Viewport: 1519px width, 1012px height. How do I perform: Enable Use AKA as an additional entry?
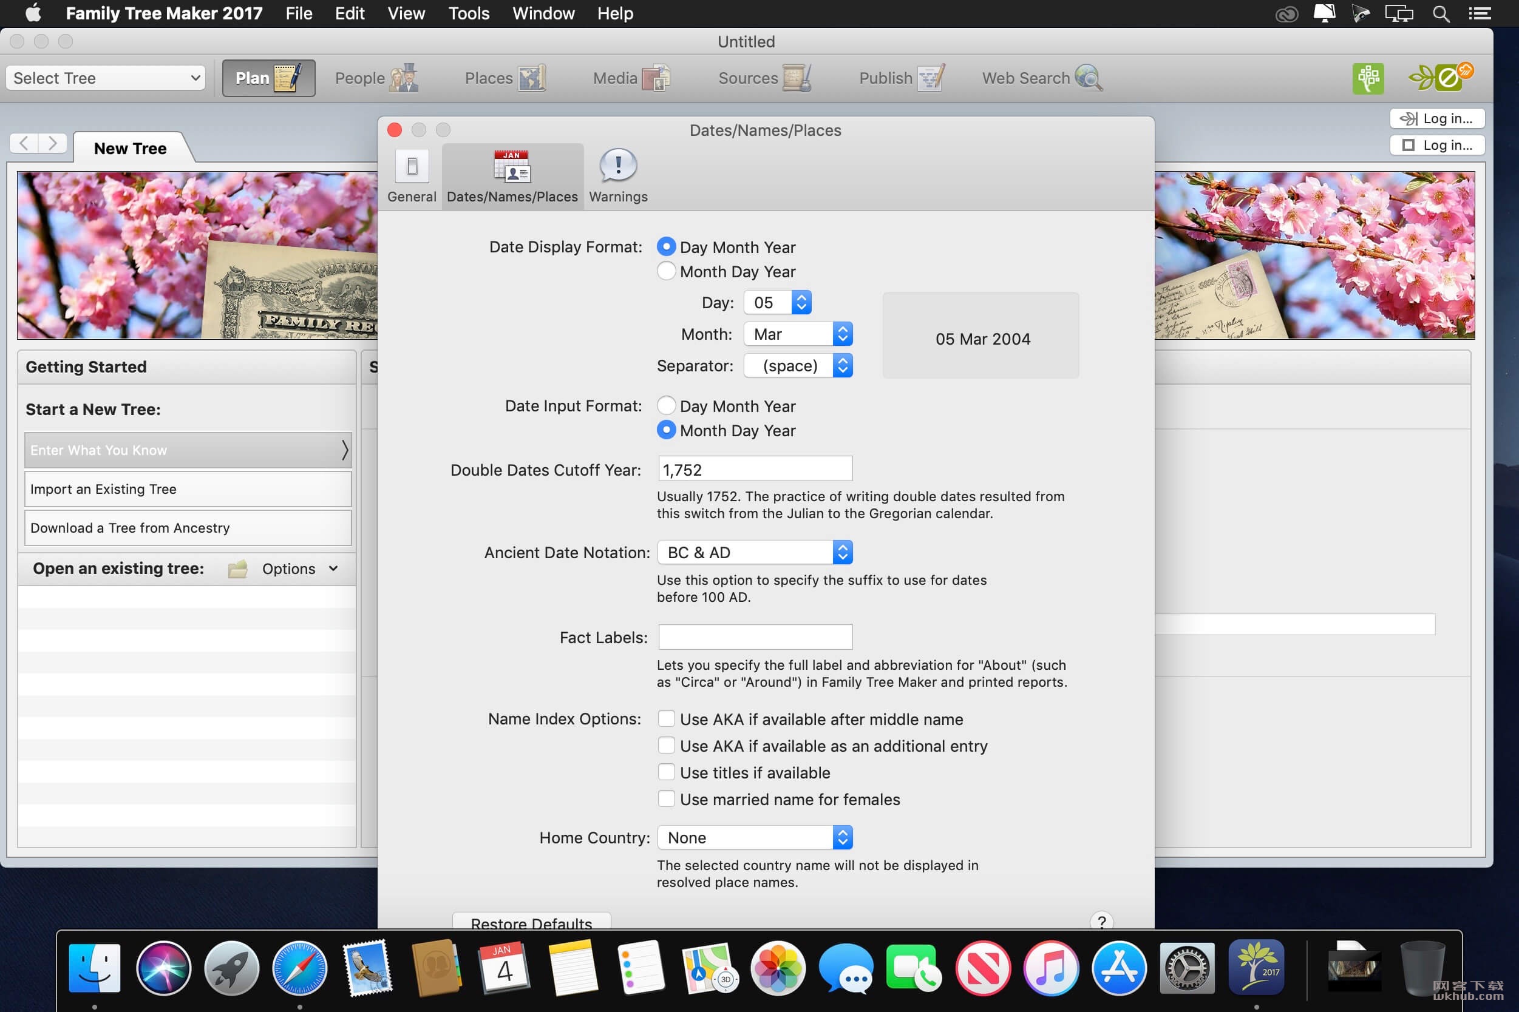[666, 746]
